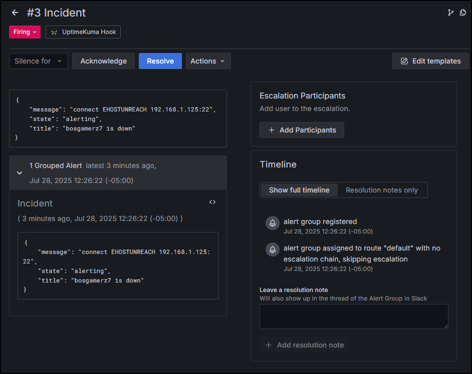Click the "alert group registered" timeline entry text

320,221
